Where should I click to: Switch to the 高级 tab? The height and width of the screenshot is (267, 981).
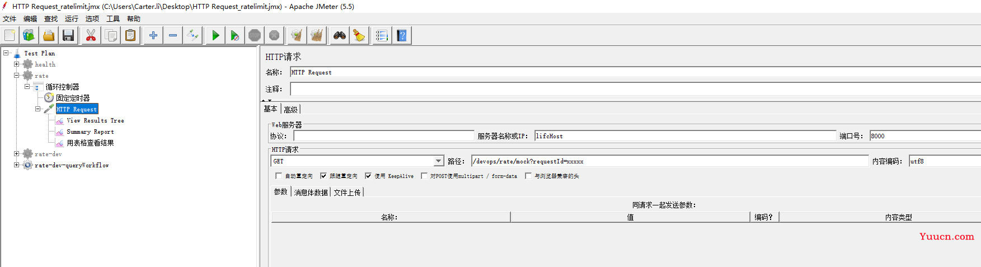pos(291,110)
